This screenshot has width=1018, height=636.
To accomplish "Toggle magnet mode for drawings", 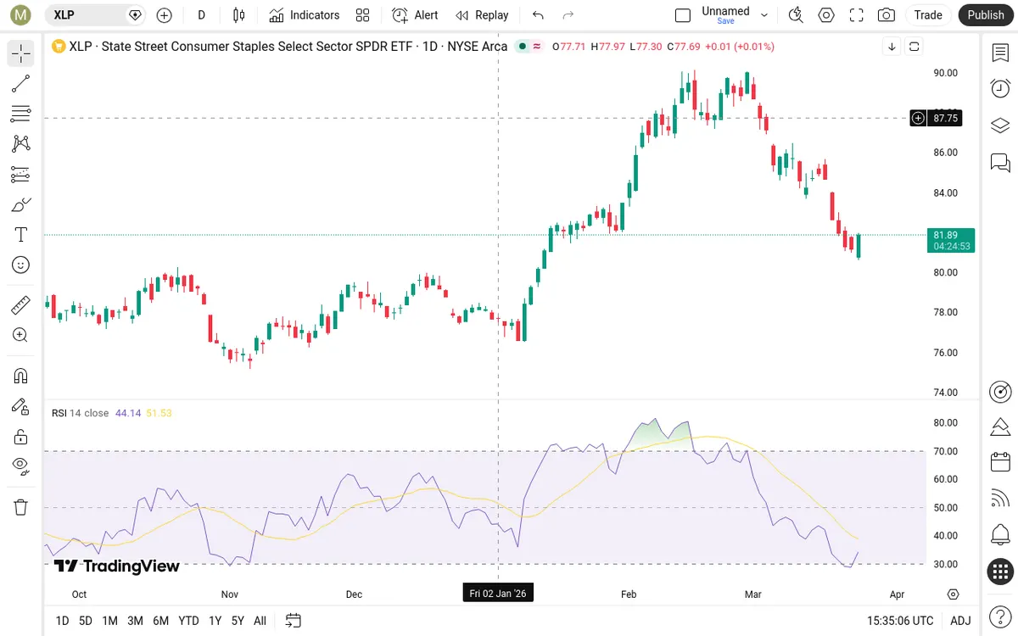I will pyautogui.click(x=21, y=376).
